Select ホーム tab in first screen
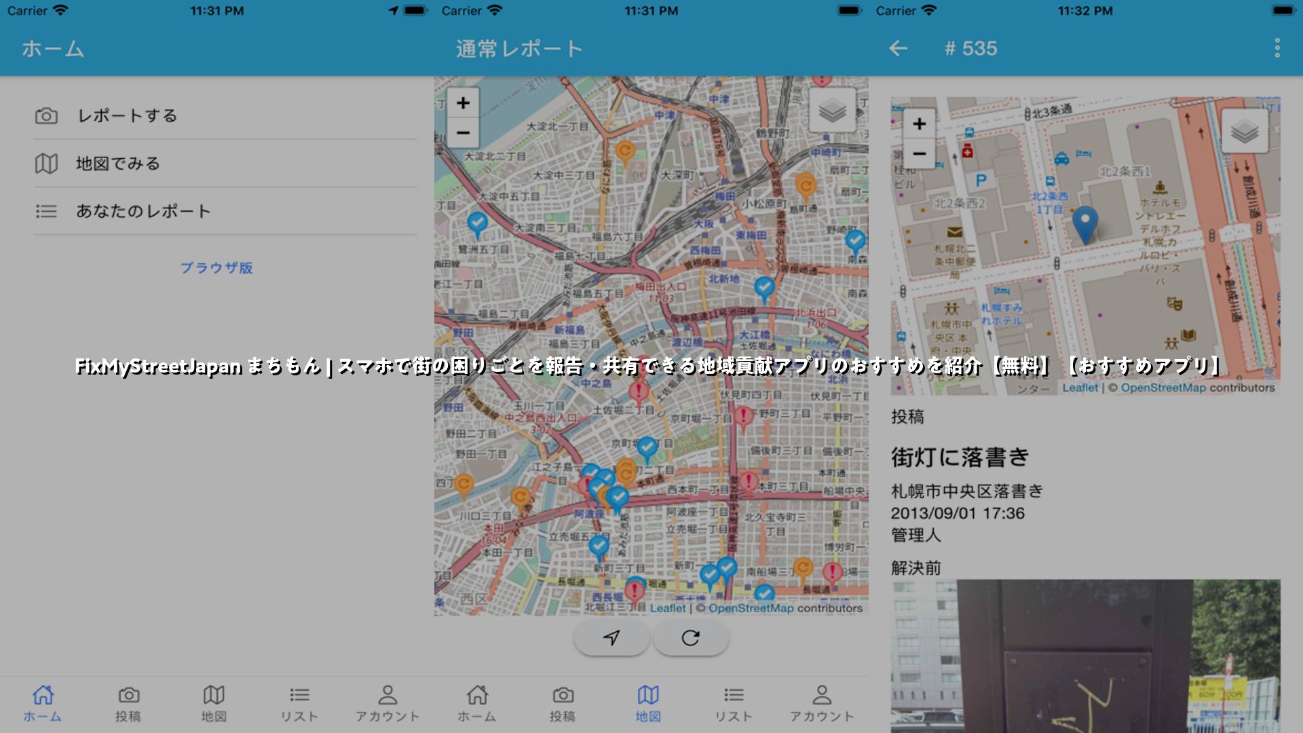Screen dimensions: 1303x733 click(x=43, y=703)
